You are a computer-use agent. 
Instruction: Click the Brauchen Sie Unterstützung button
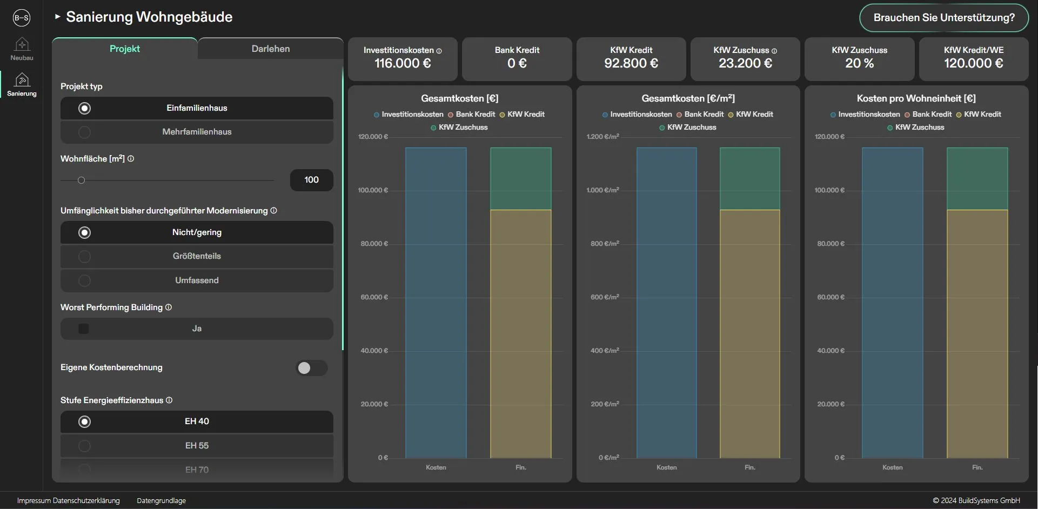click(x=943, y=17)
